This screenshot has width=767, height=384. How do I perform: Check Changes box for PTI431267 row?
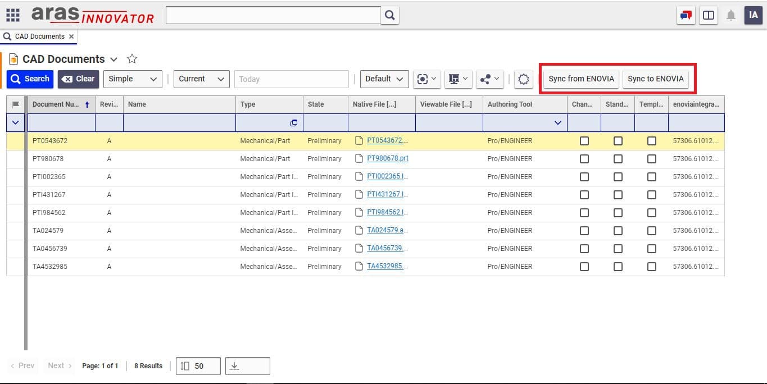coord(584,195)
